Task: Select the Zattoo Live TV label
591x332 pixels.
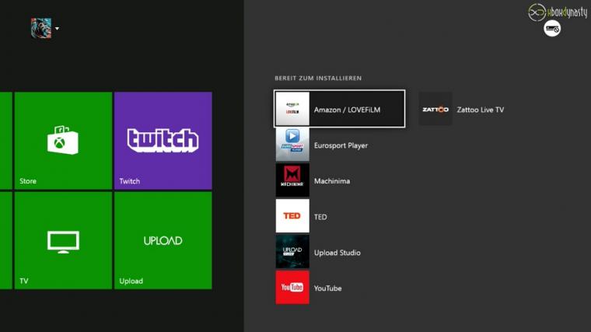Action: coord(481,110)
